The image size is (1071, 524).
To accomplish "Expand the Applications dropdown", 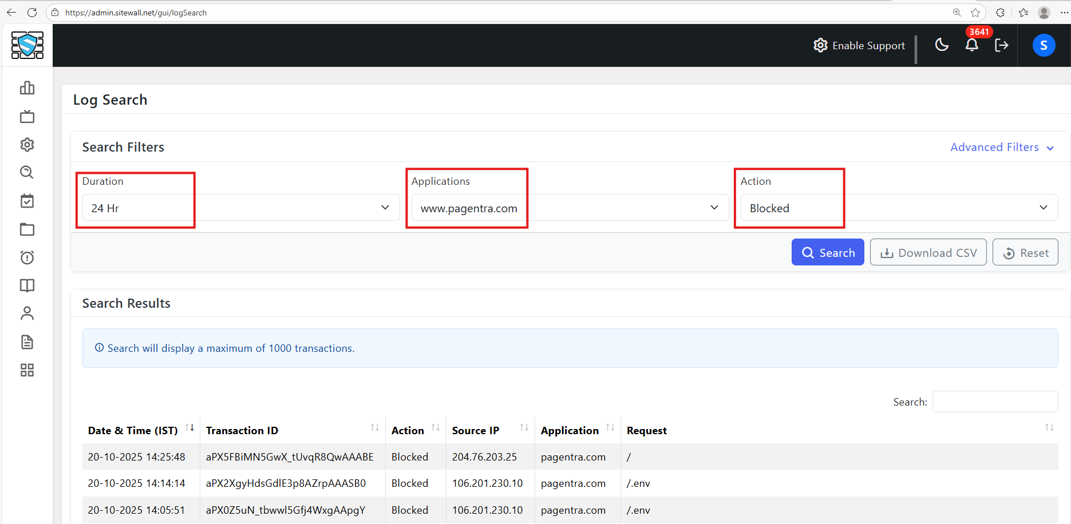I will (x=570, y=208).
